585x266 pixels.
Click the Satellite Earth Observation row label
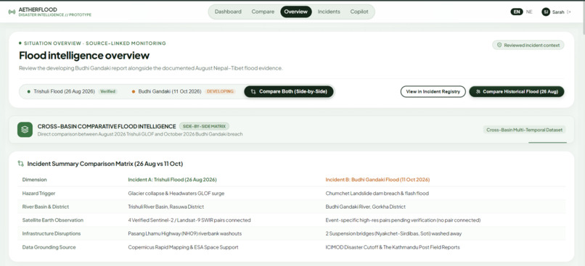pos(52,220)
